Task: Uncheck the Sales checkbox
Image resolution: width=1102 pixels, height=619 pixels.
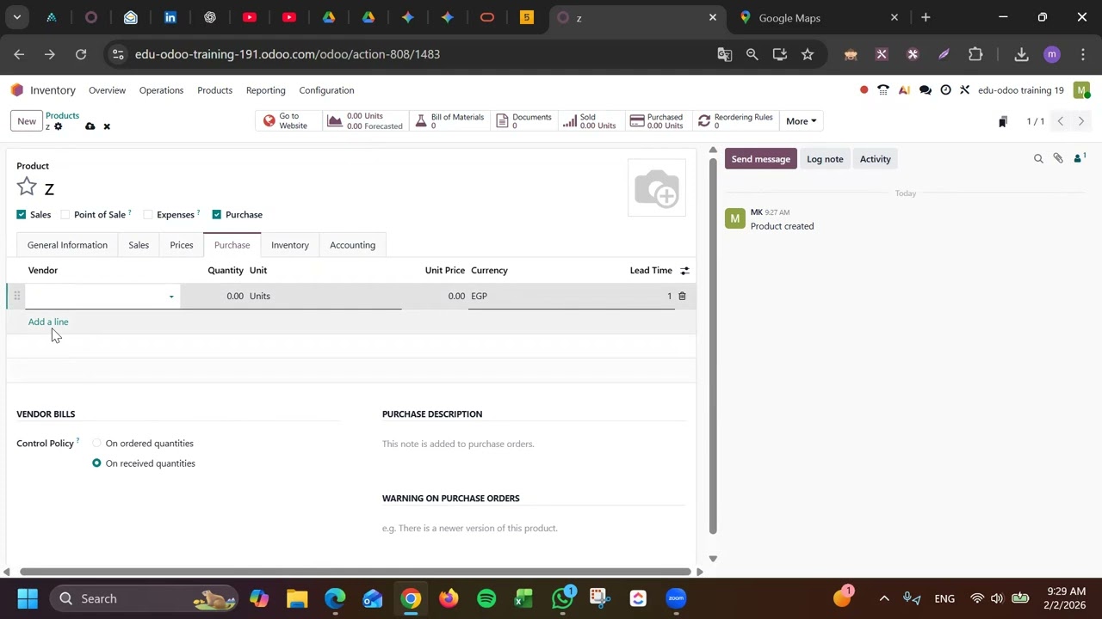Action: click(x=22, y=214)
